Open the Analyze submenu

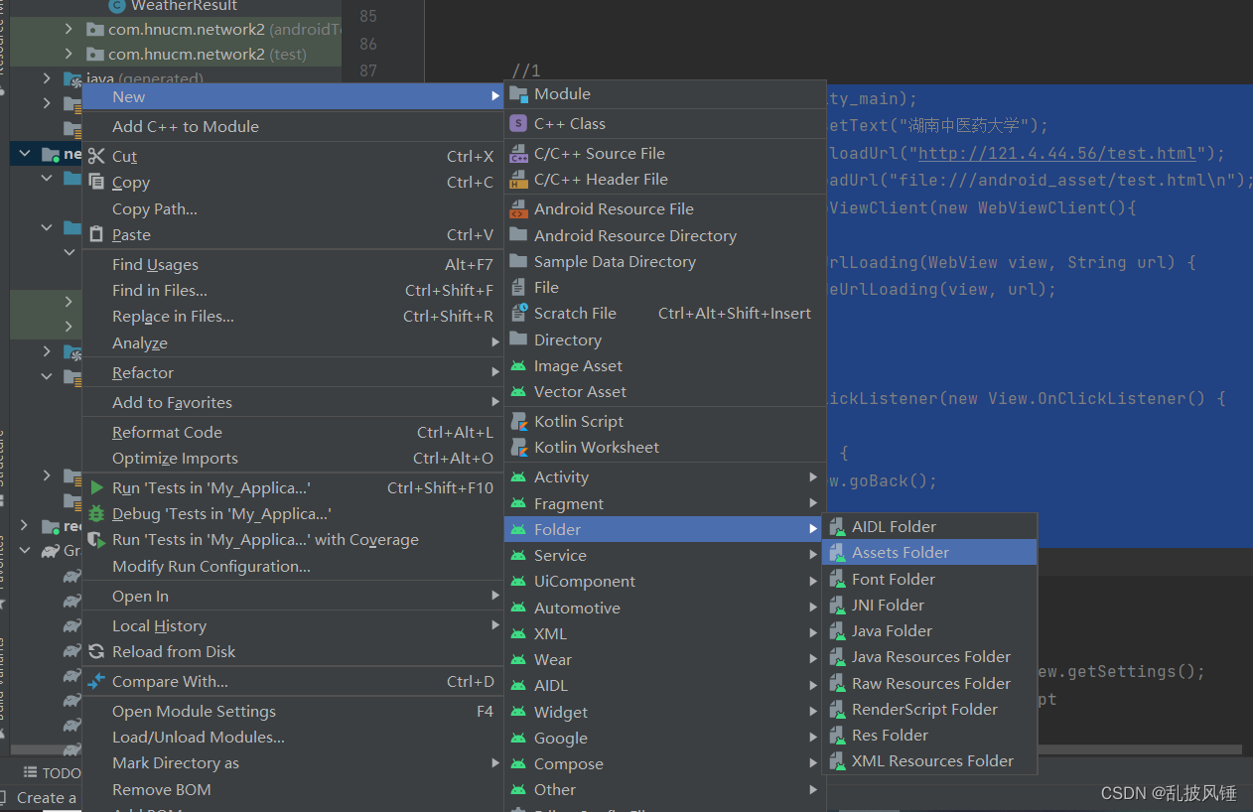(293, 343)
